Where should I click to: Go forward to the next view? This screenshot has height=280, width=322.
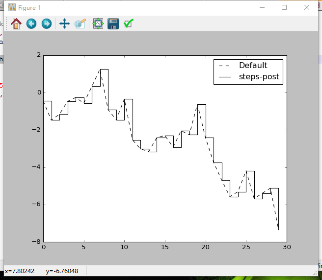tap(47, 24)
